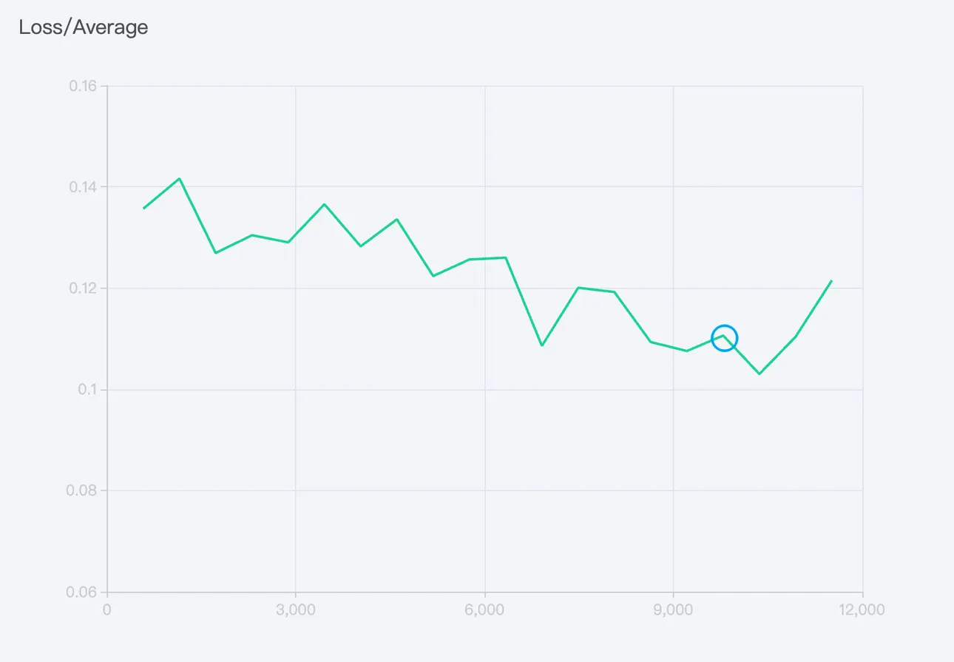Image resolution: width=954 pixels, height=662 pixels.
Task: Click the last data point of the green line
Action: [832, 280]
